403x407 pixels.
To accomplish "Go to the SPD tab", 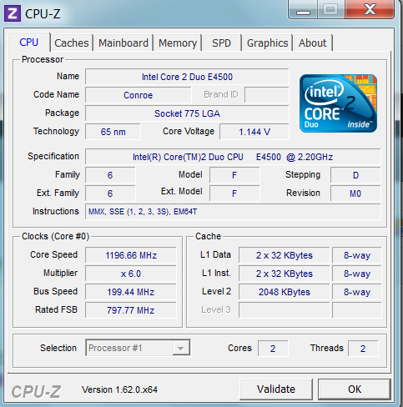I will click(222, 43).
